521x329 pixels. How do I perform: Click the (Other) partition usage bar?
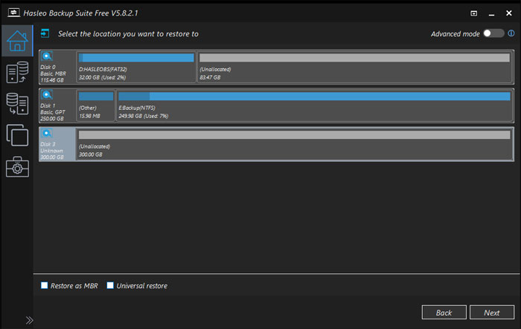tap(96, 97)
